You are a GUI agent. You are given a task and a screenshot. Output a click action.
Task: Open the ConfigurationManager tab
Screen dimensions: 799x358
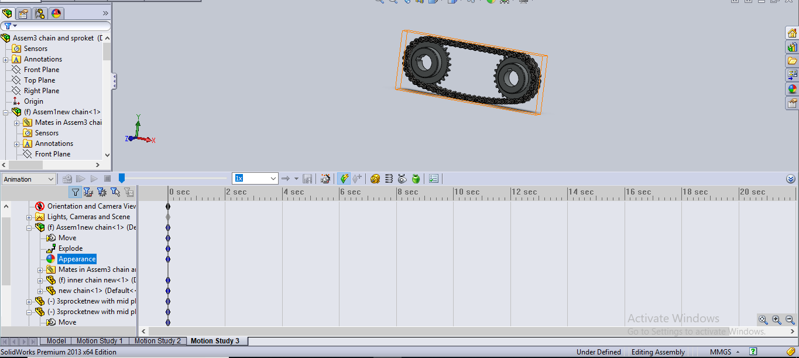pos(40,13)
